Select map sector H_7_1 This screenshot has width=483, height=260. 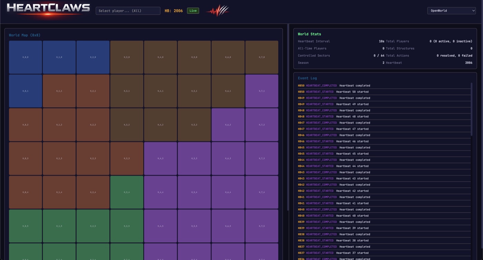(262, 91)
